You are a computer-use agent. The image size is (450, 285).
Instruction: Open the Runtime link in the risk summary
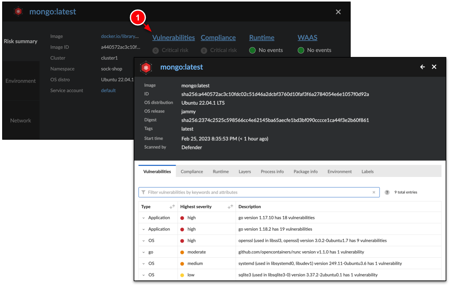pyautogui.click(x=262, y=38)
